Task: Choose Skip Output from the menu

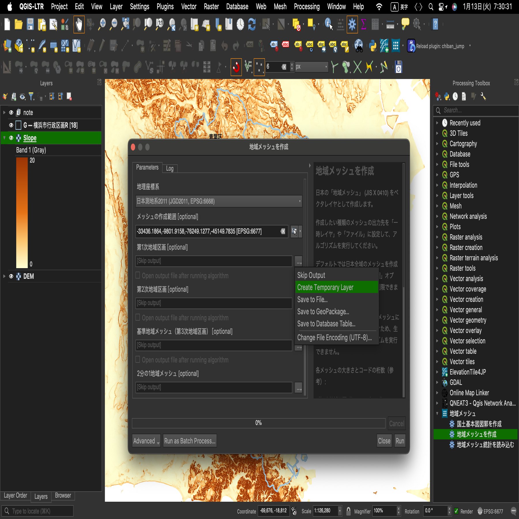Action: (336, 275)
